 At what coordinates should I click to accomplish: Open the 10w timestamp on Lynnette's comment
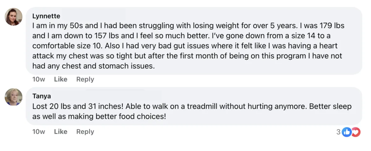tap(39, 79)
